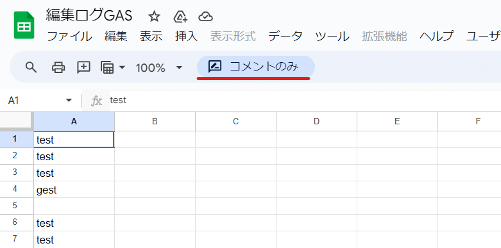This screenshot has height=248, width=501.
Task: Click the コメントのみ mode button
Action: point(256,67)
